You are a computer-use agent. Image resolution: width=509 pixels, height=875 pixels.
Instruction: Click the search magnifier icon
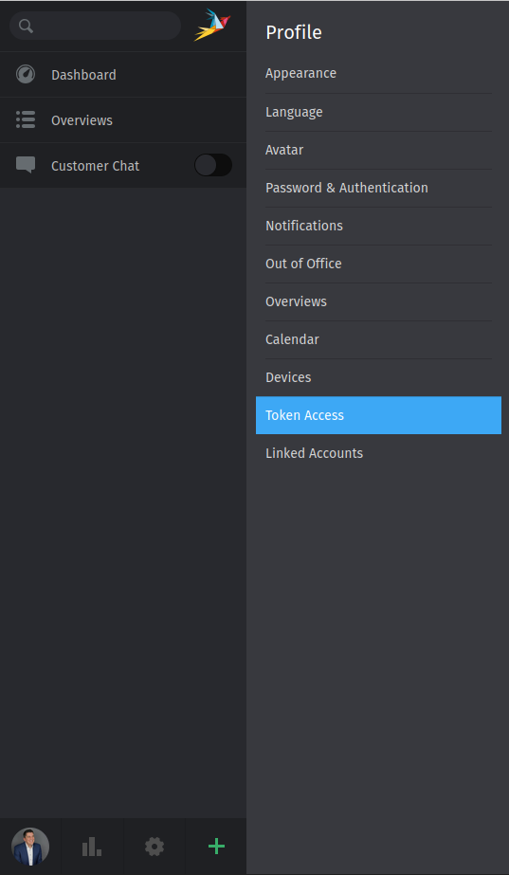pos(27,26)
